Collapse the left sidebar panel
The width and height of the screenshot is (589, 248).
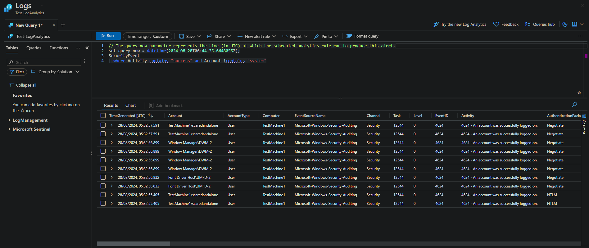click(x=87, y=48)
